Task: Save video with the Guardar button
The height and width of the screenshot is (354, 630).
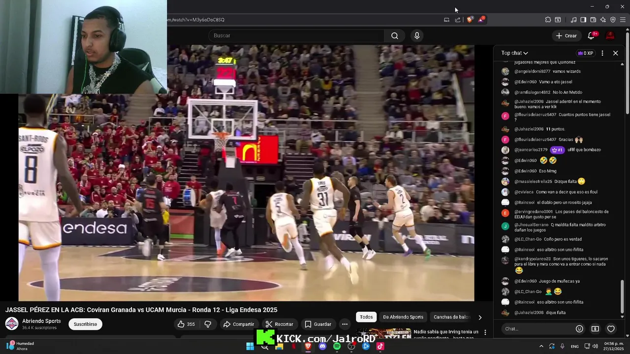Action: click(317, 324)
